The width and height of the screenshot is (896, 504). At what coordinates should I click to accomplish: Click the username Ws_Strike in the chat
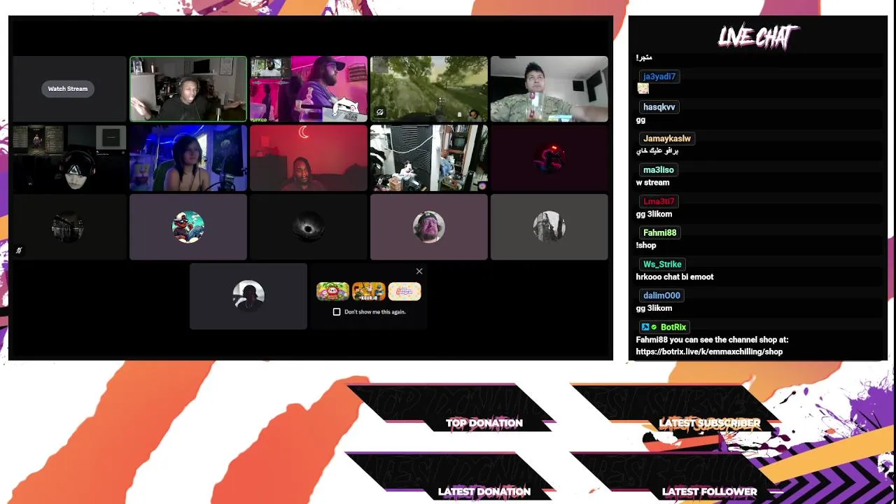coord(662,264)
